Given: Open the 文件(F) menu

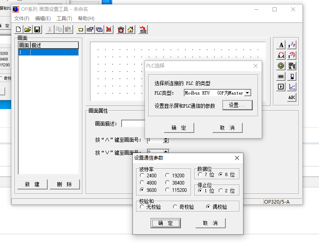Looking at the screenshot, I should click(21, 19).
